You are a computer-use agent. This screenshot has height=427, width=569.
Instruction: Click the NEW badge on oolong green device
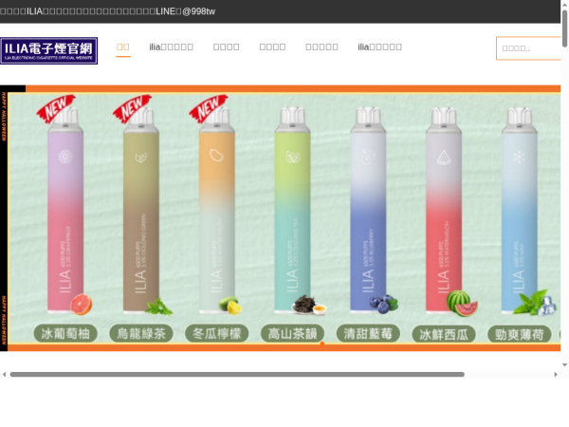click(132, 107)
